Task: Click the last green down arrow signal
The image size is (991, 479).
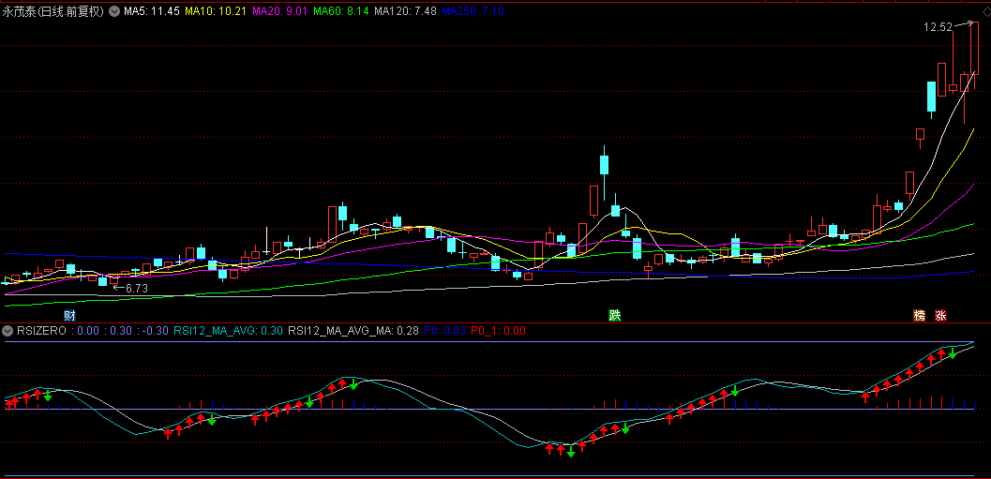Action: point(953,353)
